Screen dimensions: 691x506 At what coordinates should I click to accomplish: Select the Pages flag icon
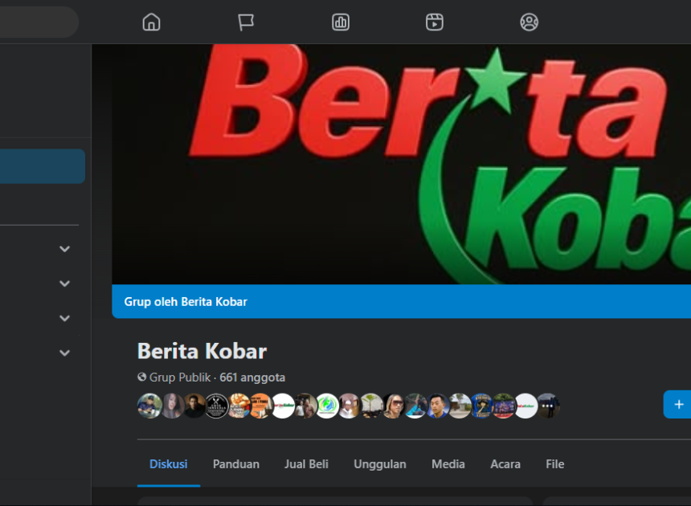pyautogui.click(x=245, y=22)
